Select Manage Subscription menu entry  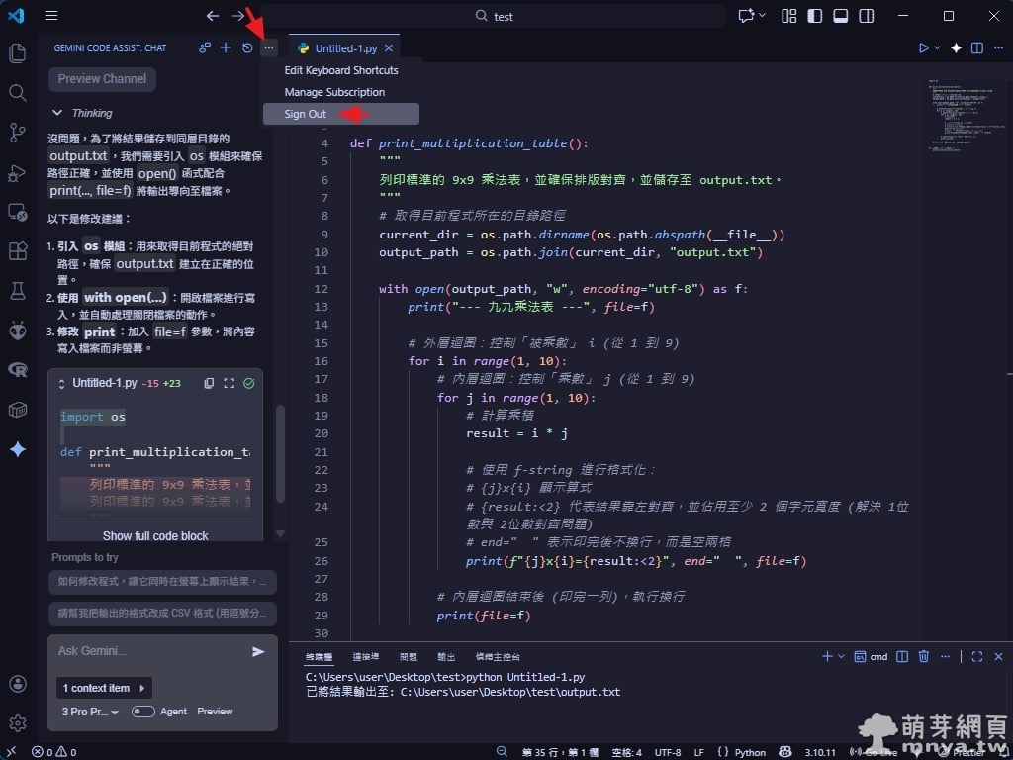point(334,92)
